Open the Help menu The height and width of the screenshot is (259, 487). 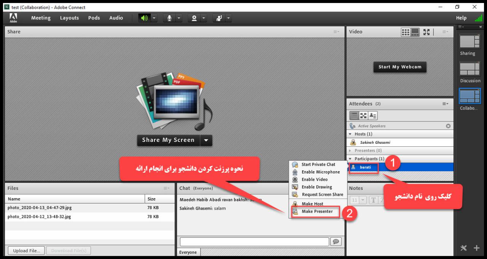coord(461,18)
